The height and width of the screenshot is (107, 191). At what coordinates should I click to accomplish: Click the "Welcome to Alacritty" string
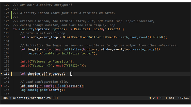tap(52, 61)
